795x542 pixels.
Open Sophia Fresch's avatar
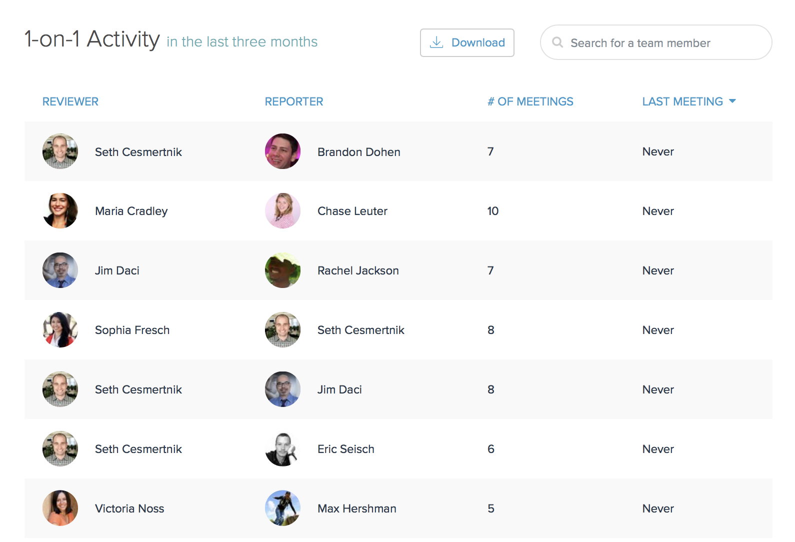click(60, 329)
